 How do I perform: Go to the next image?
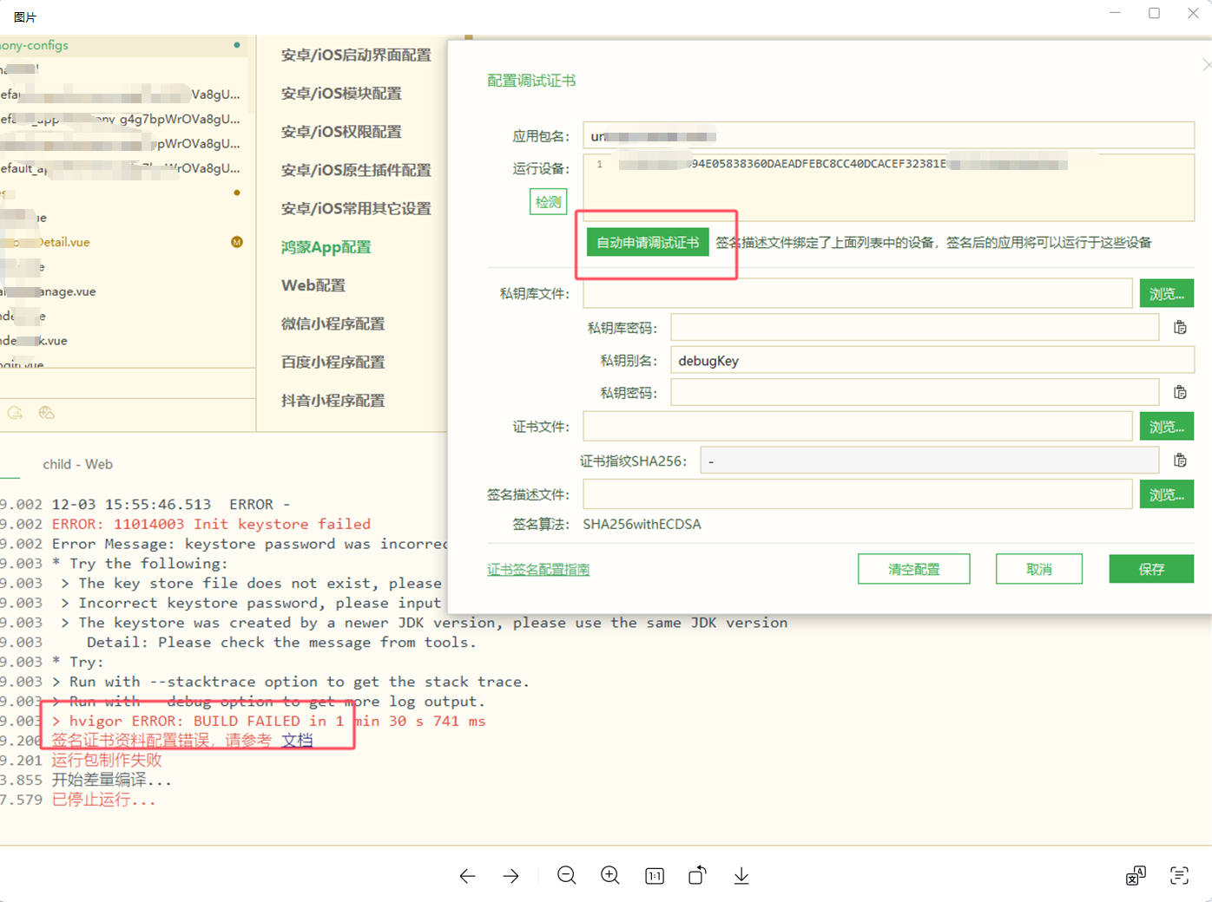pos(511,876)
